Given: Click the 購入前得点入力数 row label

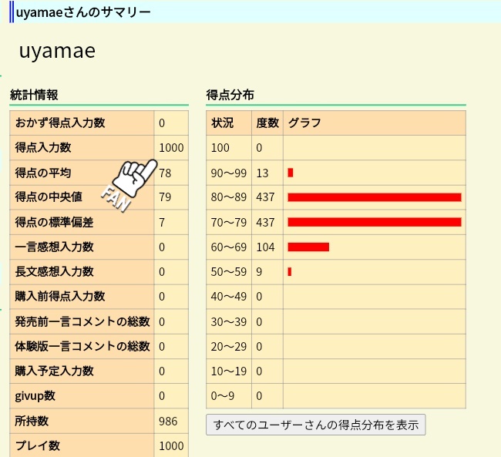Looking at the screenshot, I should (x=60, y=296).
